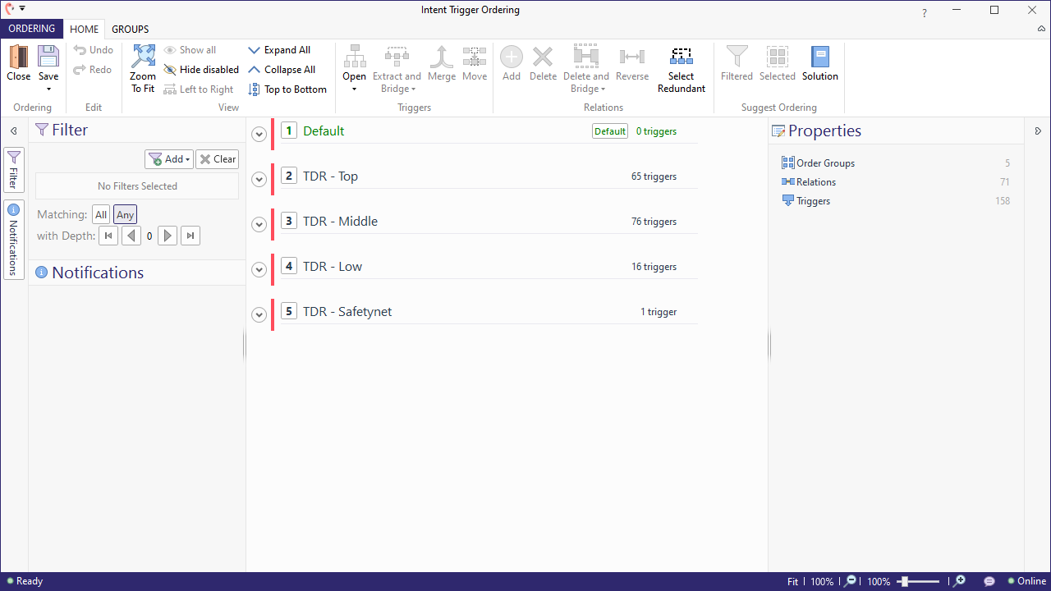Click the zoom in magnifier in status bar
Screen dimensions: 1051x591
pos(959,581)
